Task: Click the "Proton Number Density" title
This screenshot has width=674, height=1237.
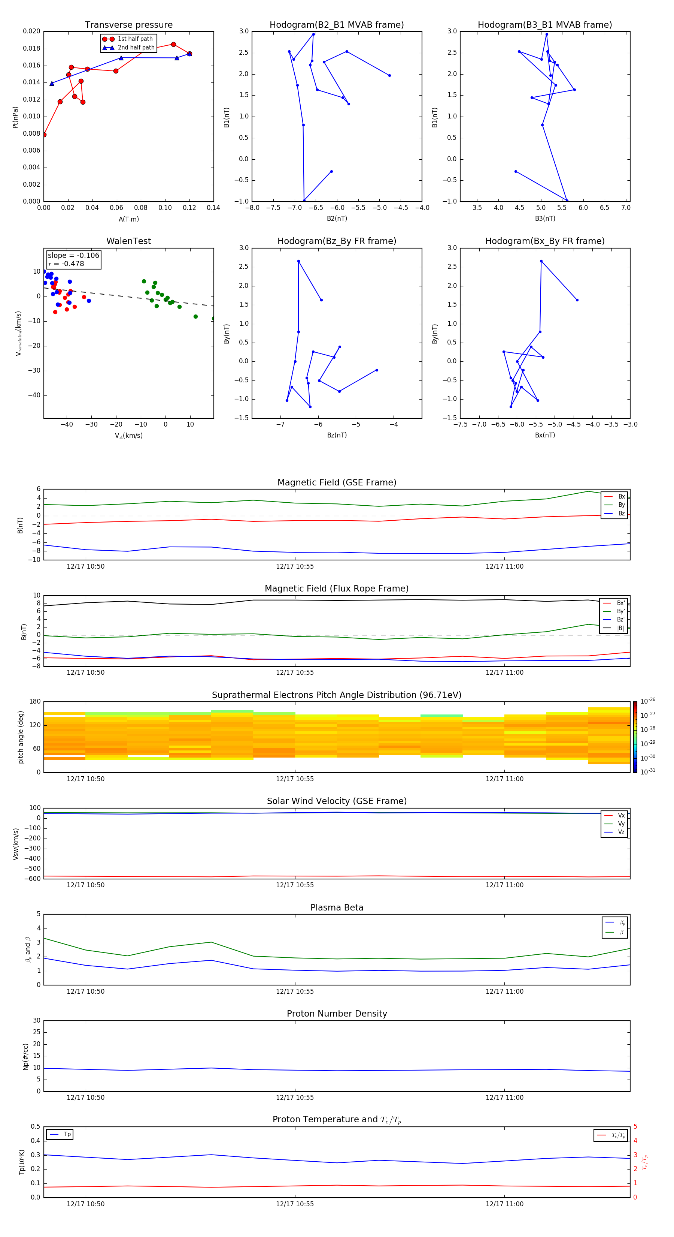Action: click(x=337, y=1014)
